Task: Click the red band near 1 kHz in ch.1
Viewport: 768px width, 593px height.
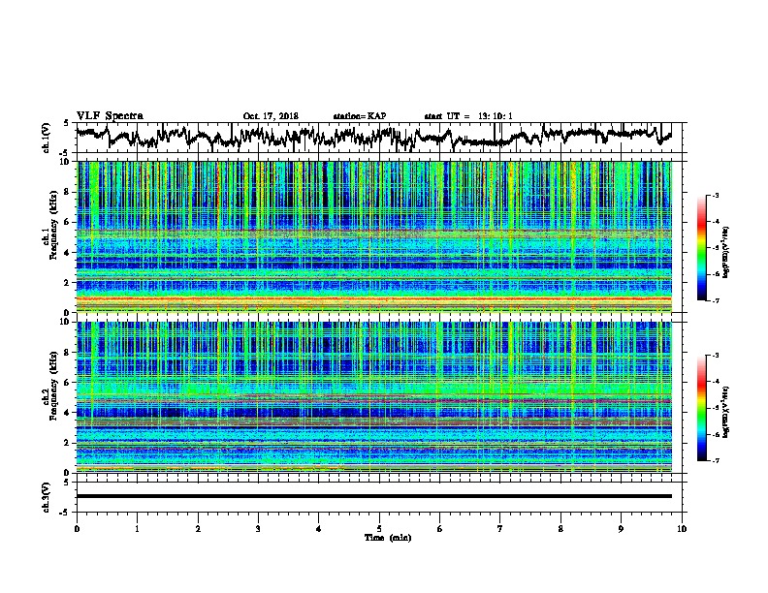Action: click(373, 298)
